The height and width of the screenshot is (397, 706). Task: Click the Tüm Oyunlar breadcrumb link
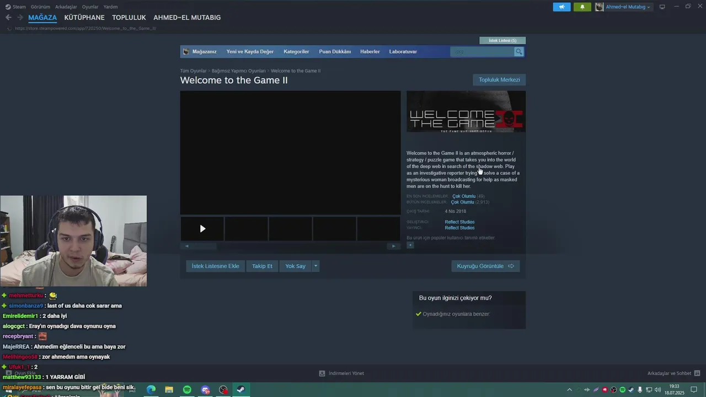pos(193,71)
